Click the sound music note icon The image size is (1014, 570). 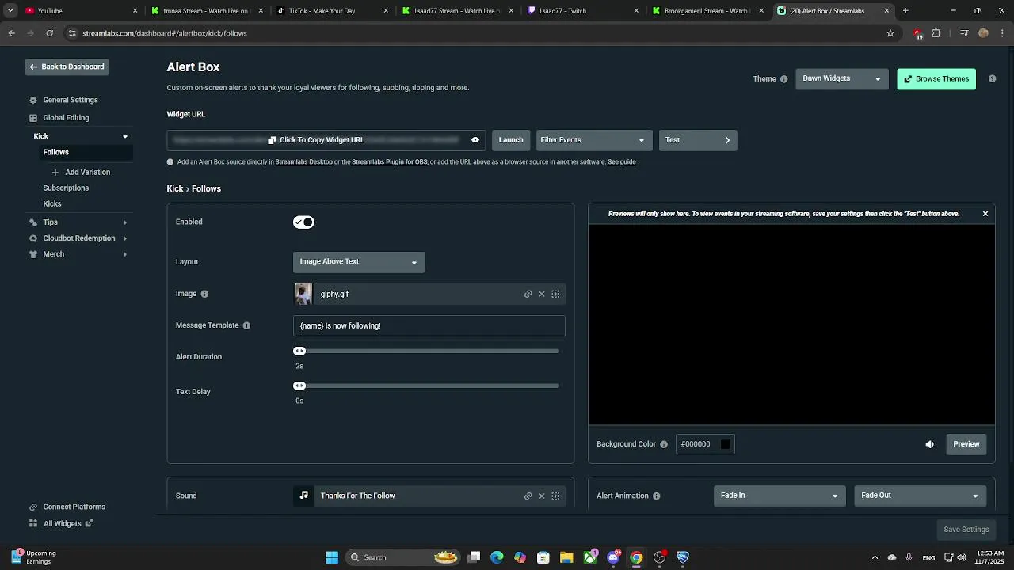coord(303,496)
